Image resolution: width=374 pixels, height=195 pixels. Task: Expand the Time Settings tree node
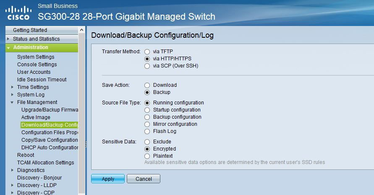click(12, 87)
